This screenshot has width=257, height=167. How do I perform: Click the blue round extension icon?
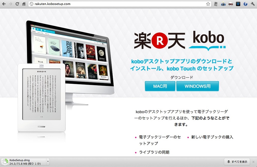point(245,4)
